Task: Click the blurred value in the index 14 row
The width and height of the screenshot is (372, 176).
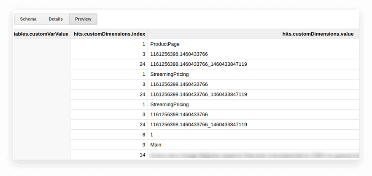Action: click(x=253, y=155)
